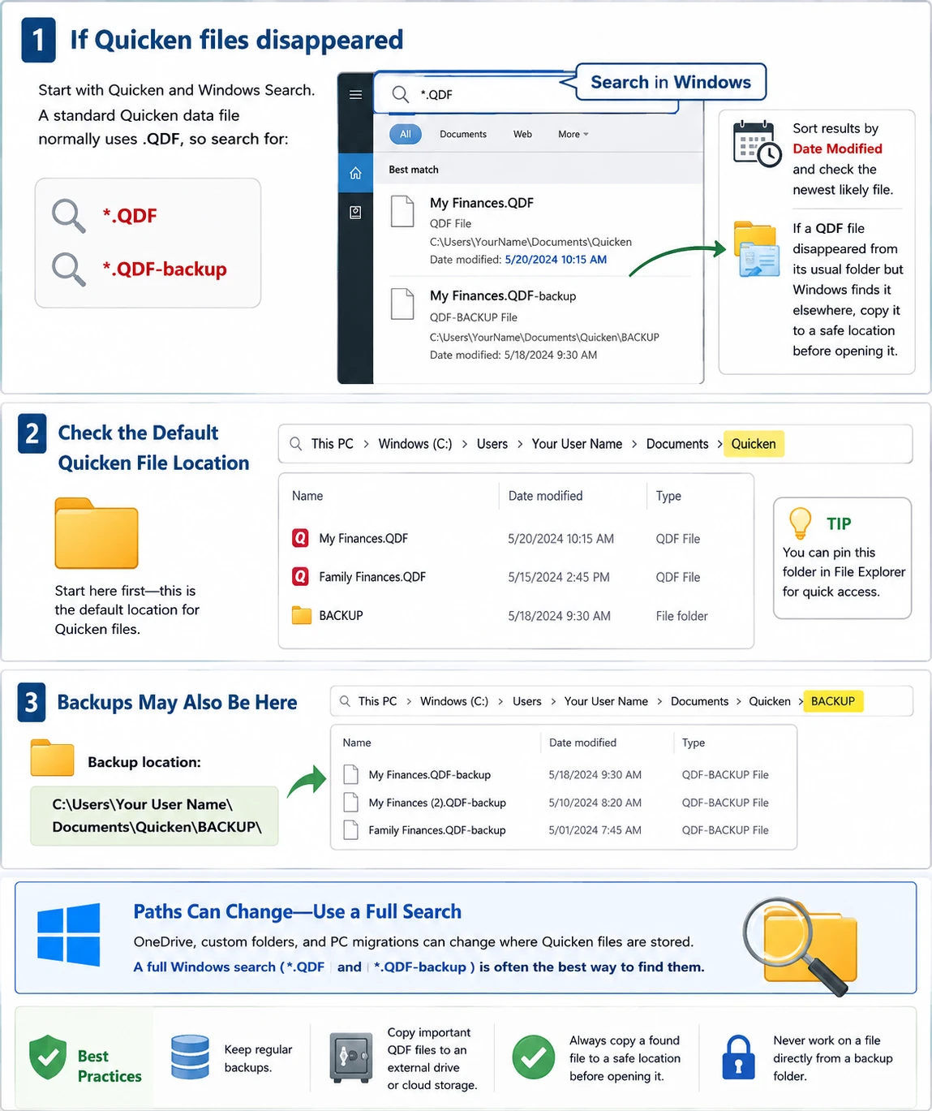Sort by Type column in Quicken folder list
The image size is (932, 1111).
pyautogui.click(x=668, y=496)
